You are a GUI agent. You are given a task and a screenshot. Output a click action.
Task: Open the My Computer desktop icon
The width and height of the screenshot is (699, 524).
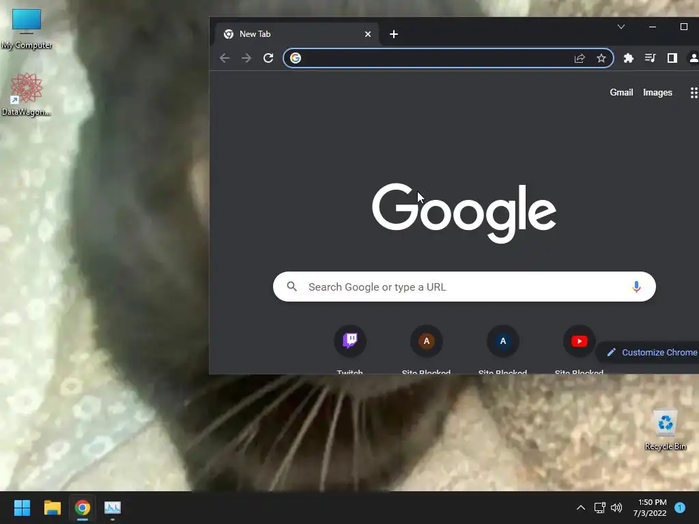tap(27, 29)
